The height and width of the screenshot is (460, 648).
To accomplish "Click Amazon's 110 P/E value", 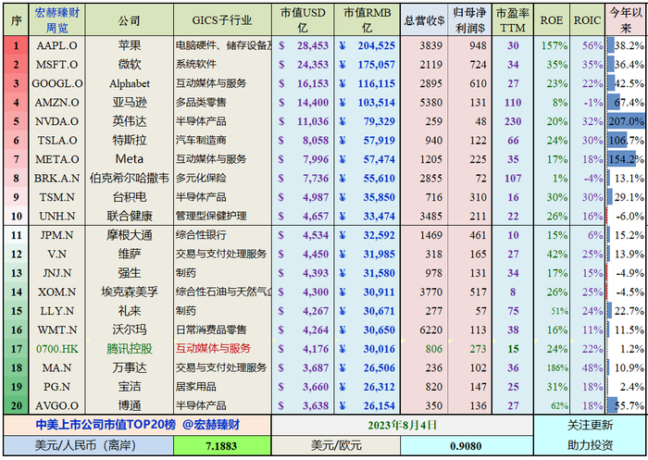I will 513,103.
